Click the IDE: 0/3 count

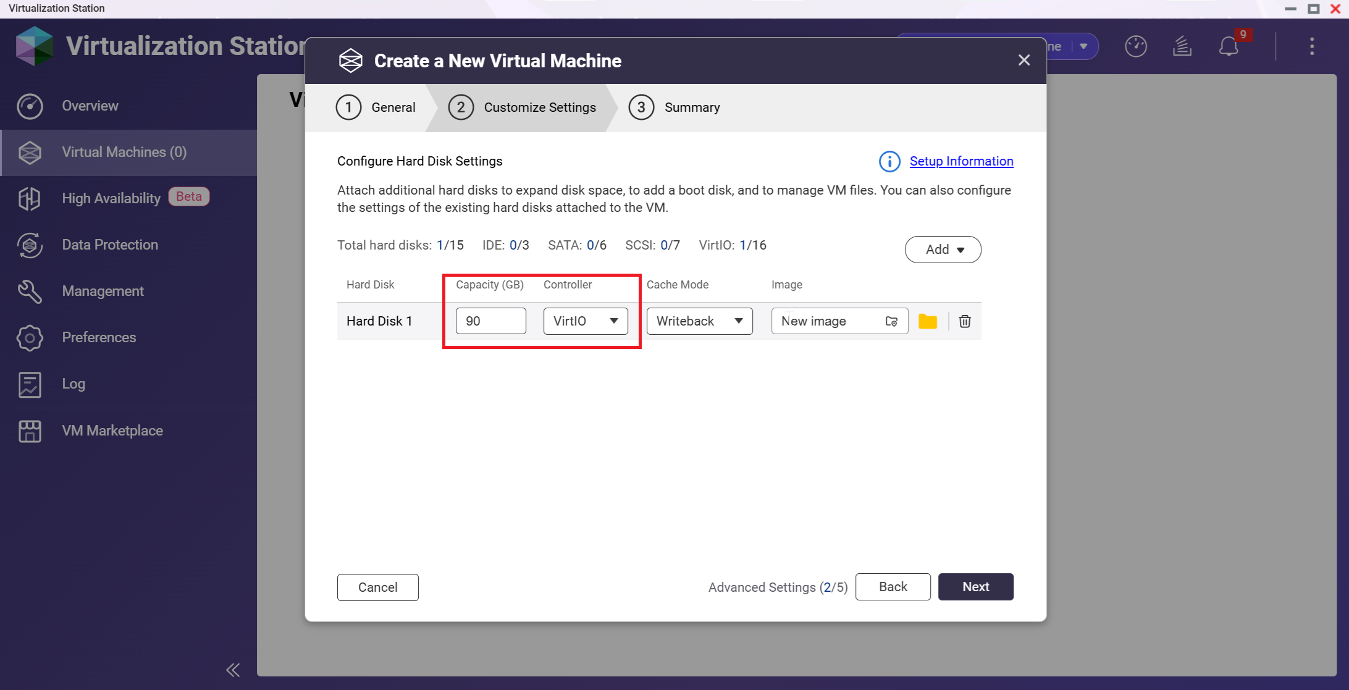coord(506,245)
